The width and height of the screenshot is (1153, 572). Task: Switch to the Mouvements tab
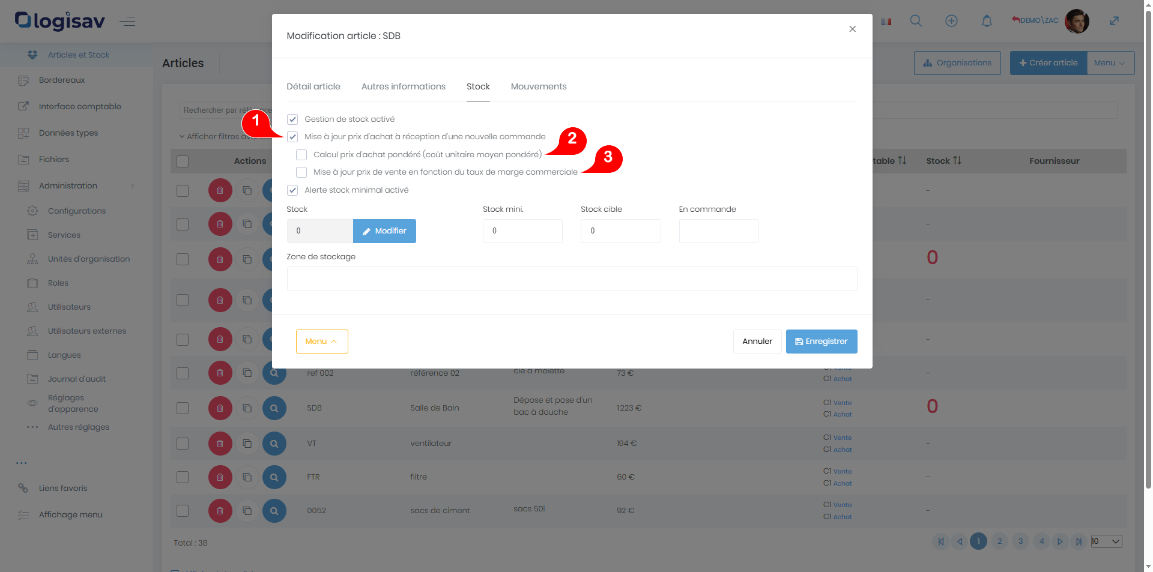coord(538,86)
